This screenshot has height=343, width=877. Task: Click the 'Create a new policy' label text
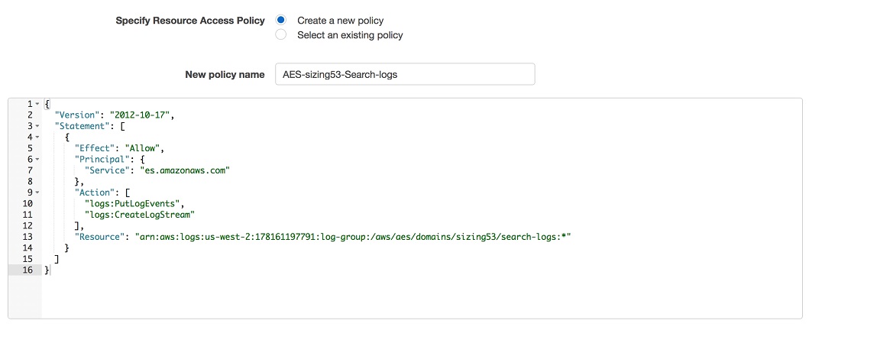pyautogui.click(x=340, y=21)
